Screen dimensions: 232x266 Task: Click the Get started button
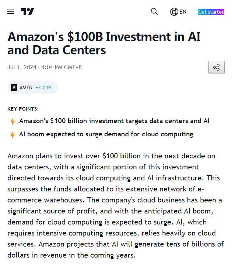211,12
